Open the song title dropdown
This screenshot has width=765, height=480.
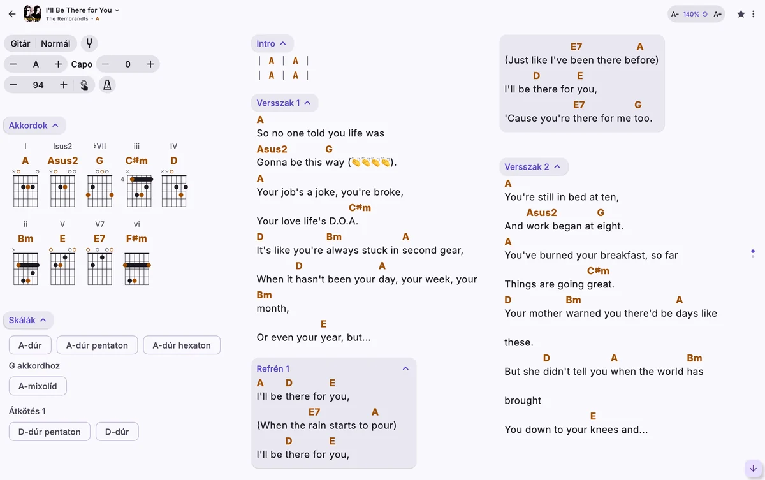[x=82, y=10]
